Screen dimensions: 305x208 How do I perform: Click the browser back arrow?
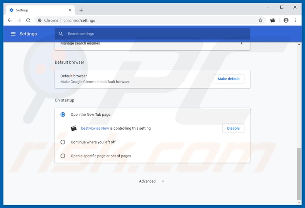10,20
